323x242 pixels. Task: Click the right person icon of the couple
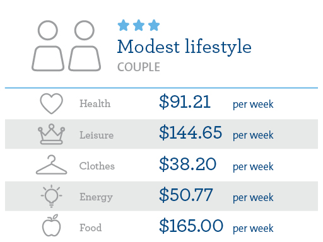tap(85, 45)
